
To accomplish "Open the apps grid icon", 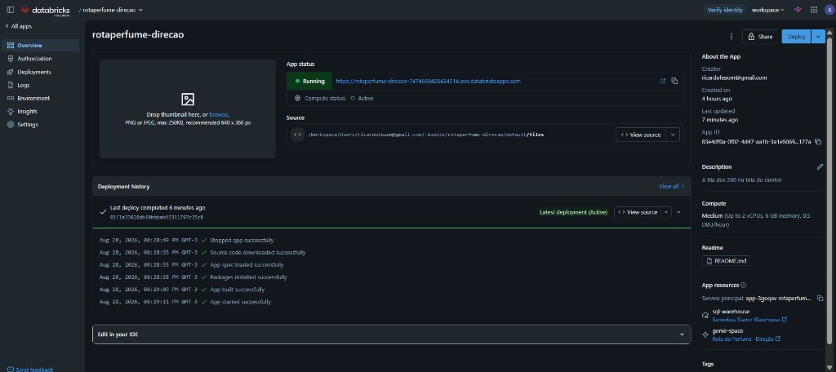I will [814, 10].
